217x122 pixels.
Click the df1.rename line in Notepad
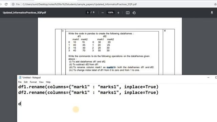(x=88, y=87)
